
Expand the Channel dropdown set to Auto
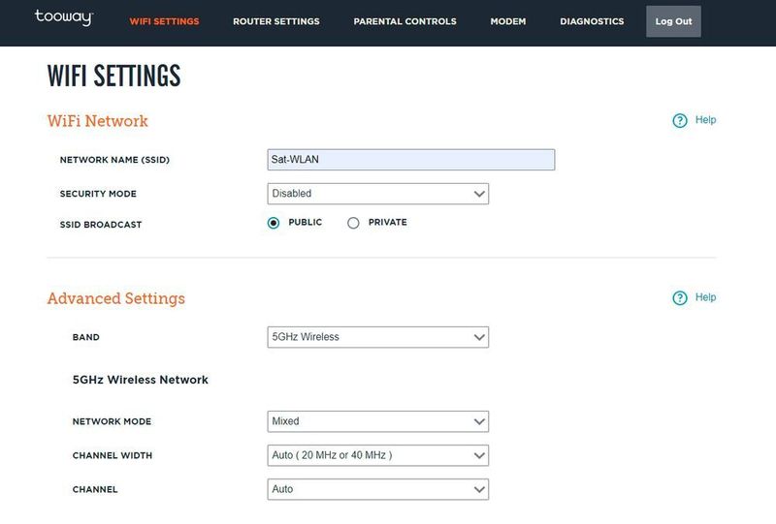click(377, 489)
